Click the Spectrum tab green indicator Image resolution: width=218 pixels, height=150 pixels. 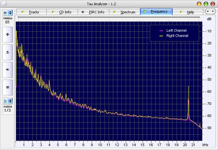click(114, 12)
